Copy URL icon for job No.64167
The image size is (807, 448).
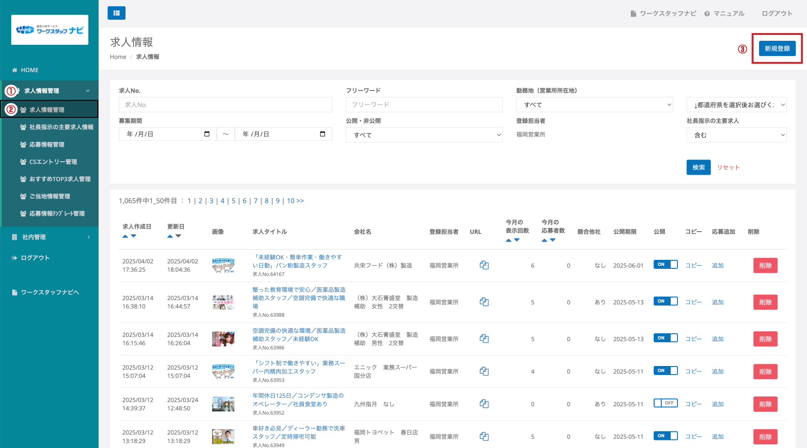click(484, 265)
